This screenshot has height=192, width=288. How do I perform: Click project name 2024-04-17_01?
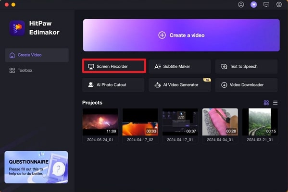180,140
